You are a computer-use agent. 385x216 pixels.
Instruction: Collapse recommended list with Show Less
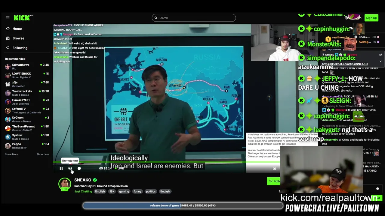(43, 154)
